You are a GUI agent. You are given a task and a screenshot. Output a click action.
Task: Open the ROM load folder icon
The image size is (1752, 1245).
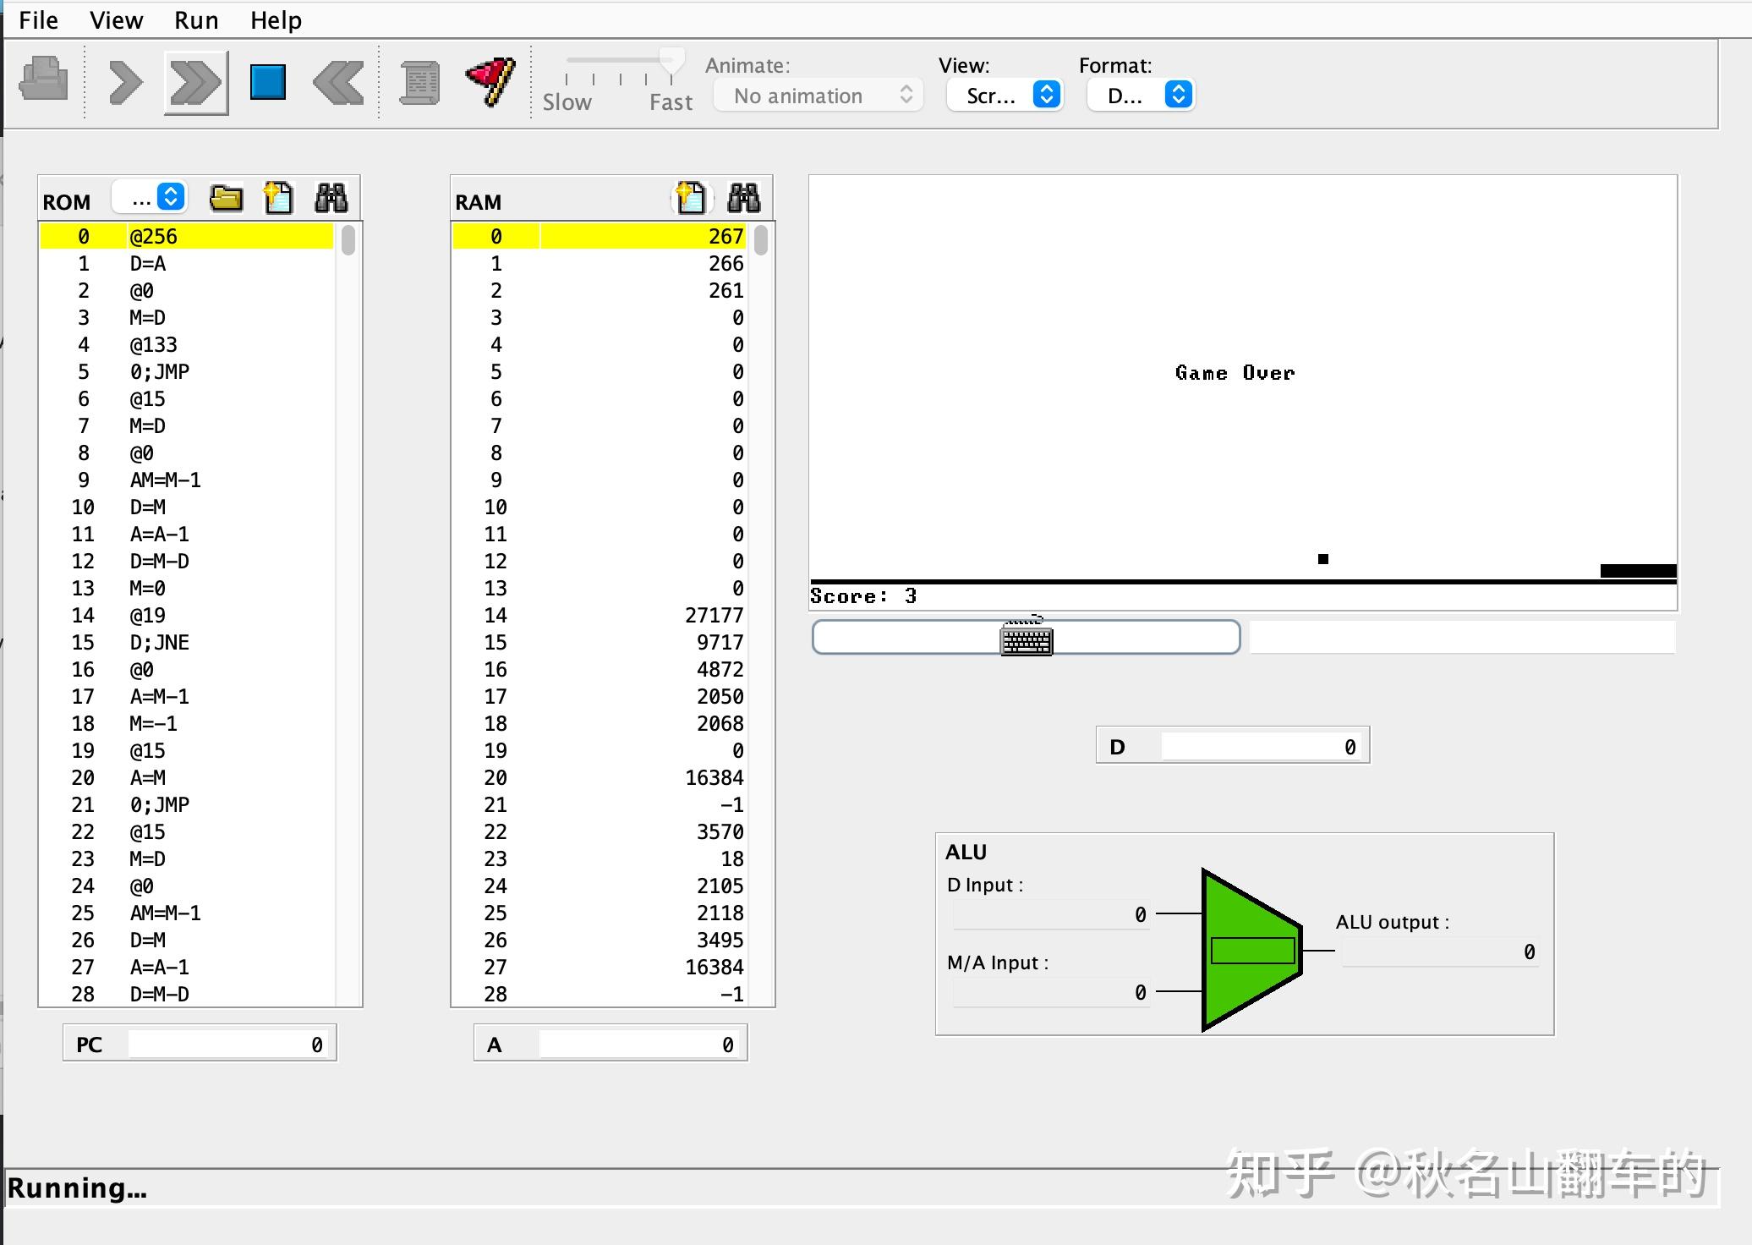pyautogui.click(x=225, y=197)
